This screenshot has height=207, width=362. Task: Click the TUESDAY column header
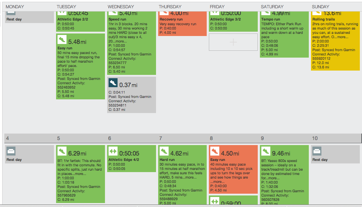67,6
